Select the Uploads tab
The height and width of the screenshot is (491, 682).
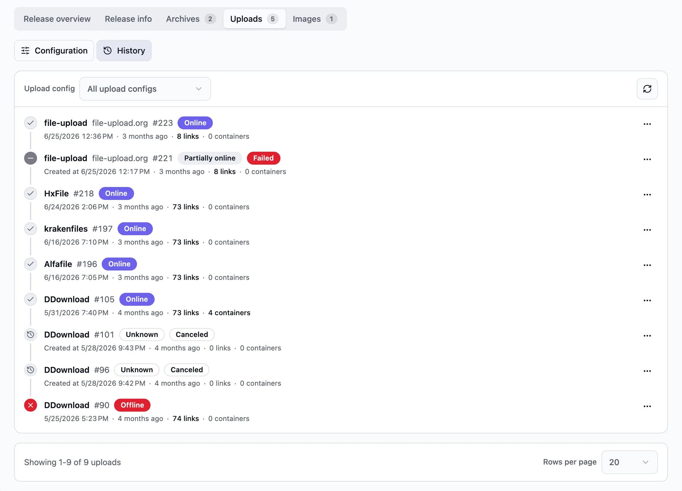(x=254, y=19)
